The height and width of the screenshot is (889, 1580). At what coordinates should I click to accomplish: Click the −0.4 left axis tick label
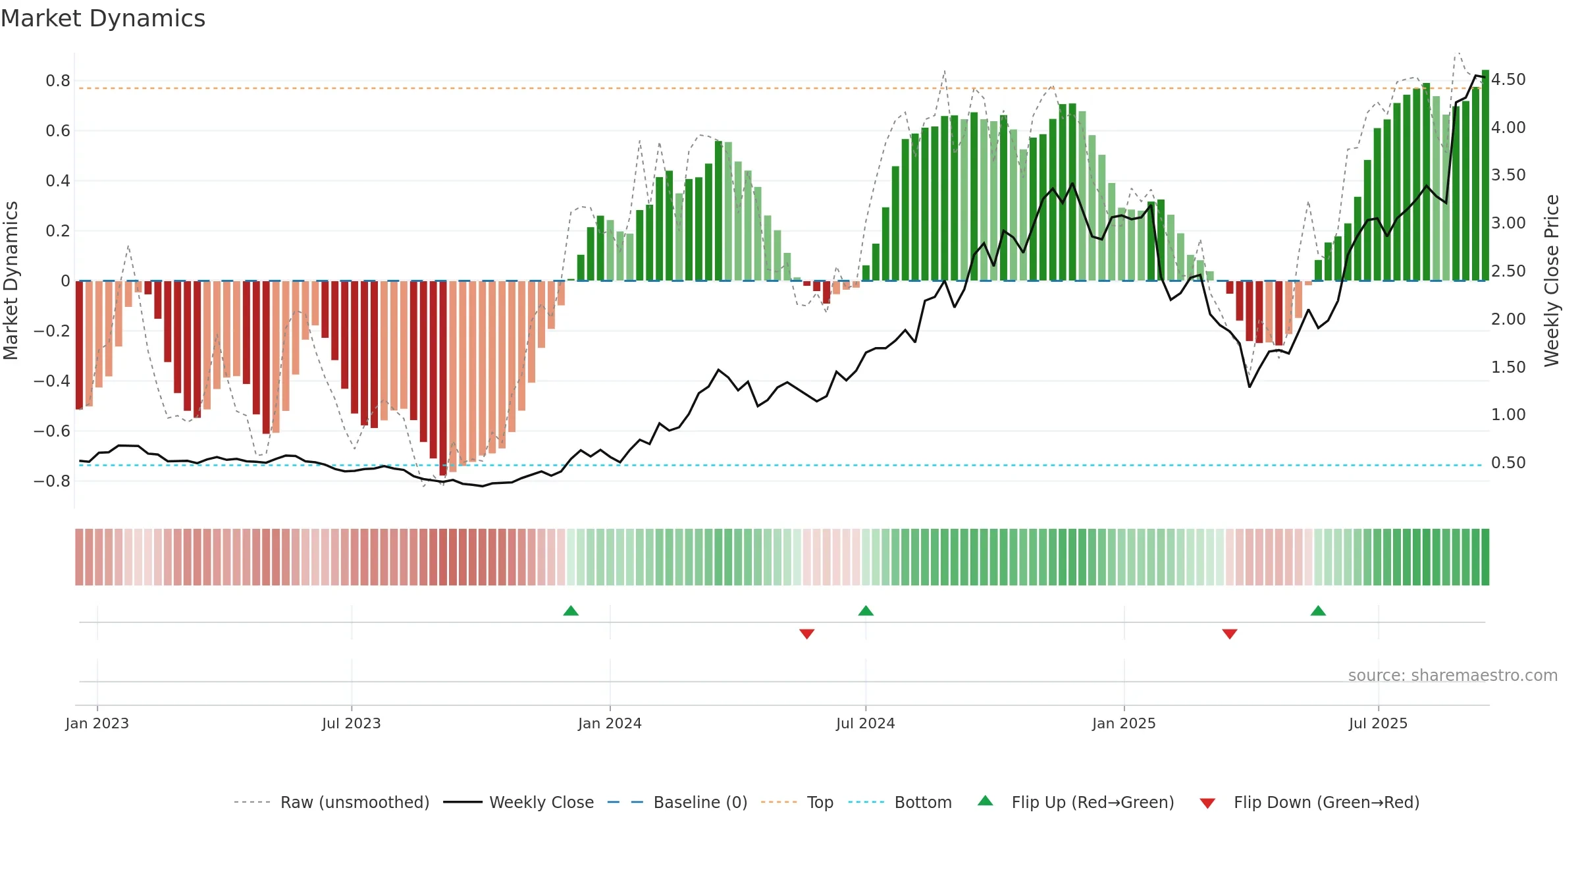click(52, 381)
